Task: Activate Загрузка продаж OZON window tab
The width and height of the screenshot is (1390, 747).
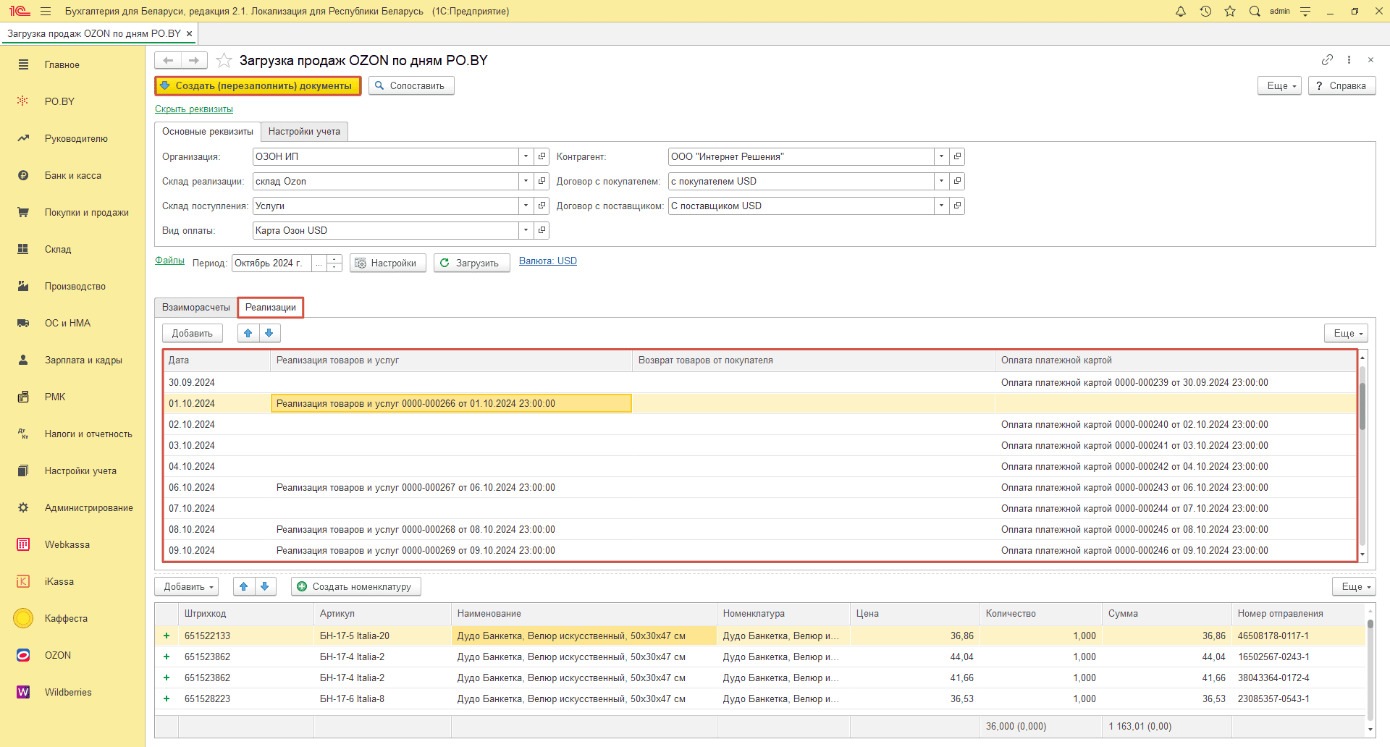Action: click(94, 33)
